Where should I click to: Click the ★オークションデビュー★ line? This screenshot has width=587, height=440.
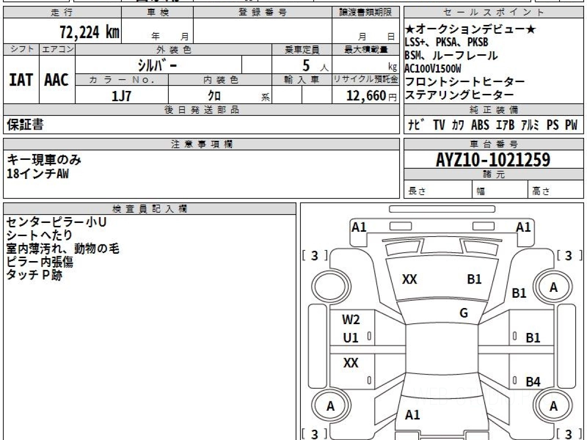point(471,30)
